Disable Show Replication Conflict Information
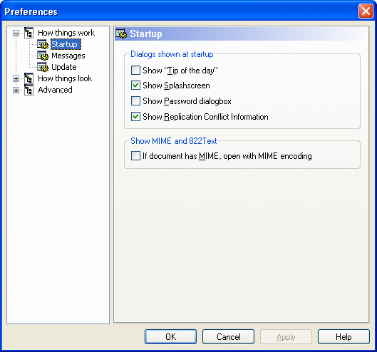This screenshot has width=377, height=352. click(x=135, y=117)
